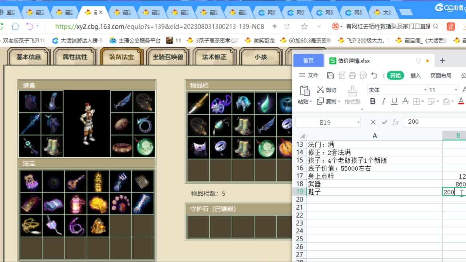Toggle bold formatting B
The height and width of the screenshot is (262, 466).
pyautogui.click(x=372, y=101)
